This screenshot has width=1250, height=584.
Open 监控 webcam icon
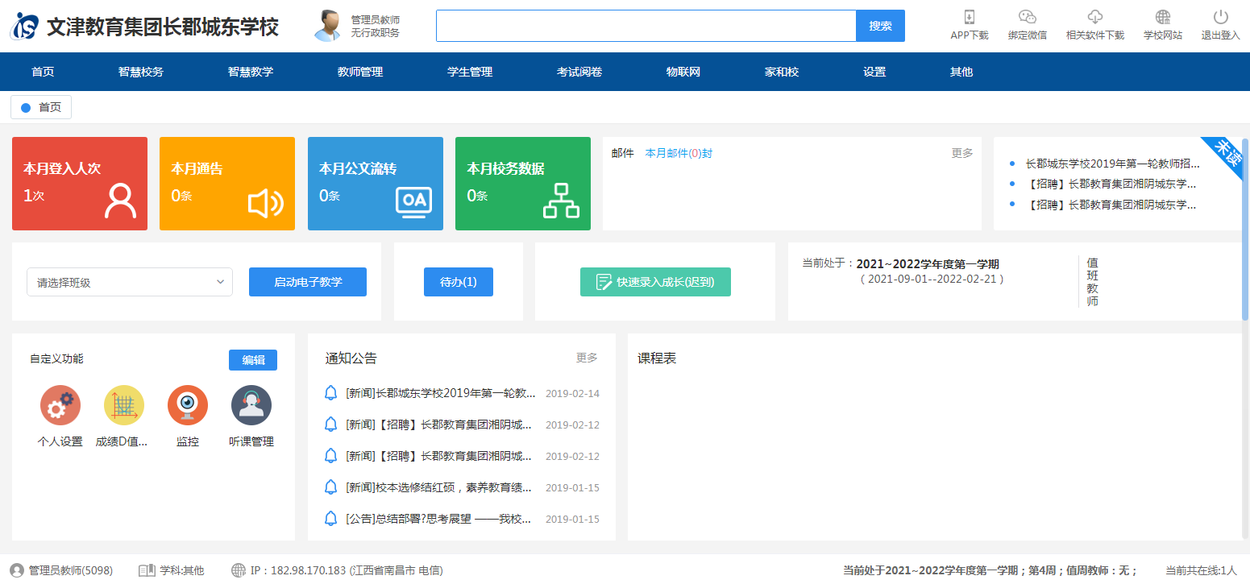click(x=188, y=405)
